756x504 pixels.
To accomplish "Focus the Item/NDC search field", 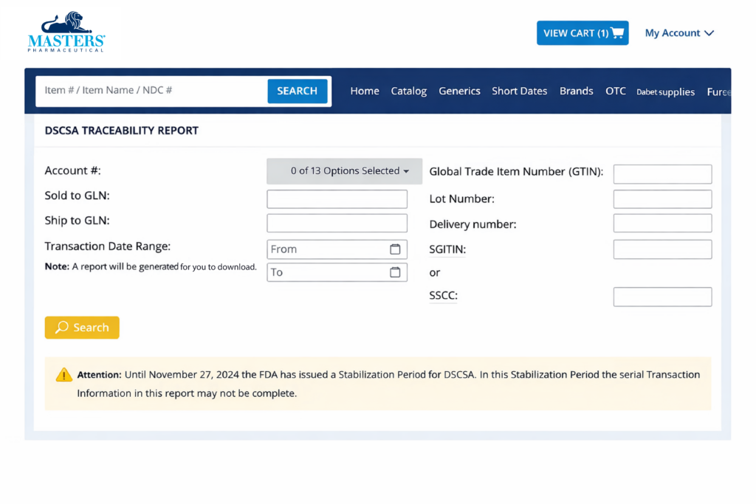I will coord(151,91).
